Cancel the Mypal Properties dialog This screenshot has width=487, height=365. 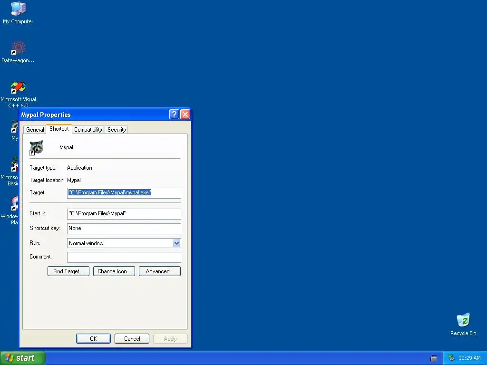[x=132, y=338]
